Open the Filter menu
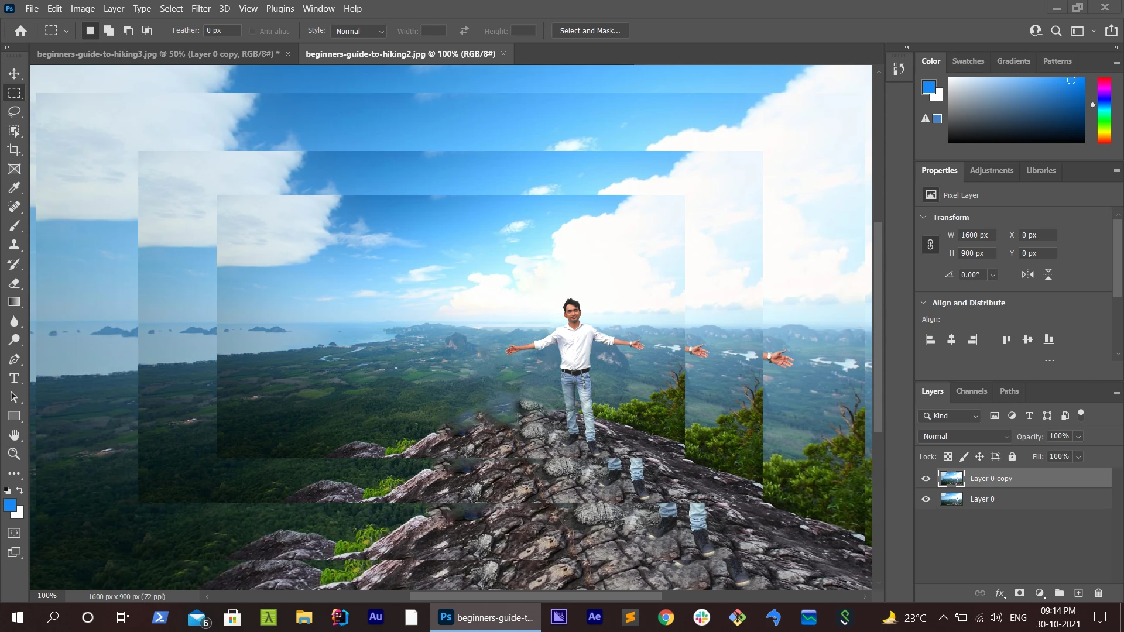Viewport: 1124px width, 632px height. 200,9
